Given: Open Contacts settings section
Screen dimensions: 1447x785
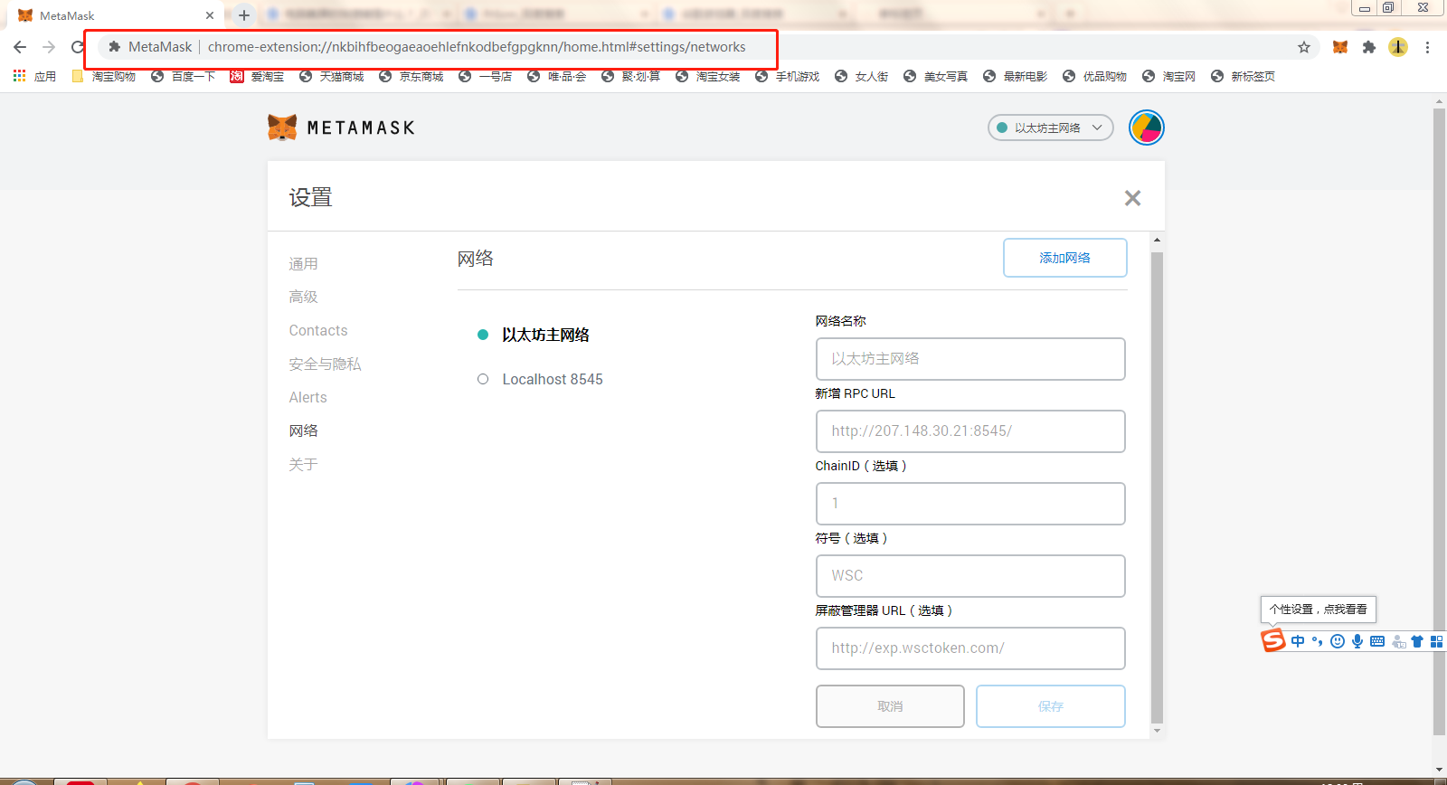Looking at the screenshot, I should (318, 330).
